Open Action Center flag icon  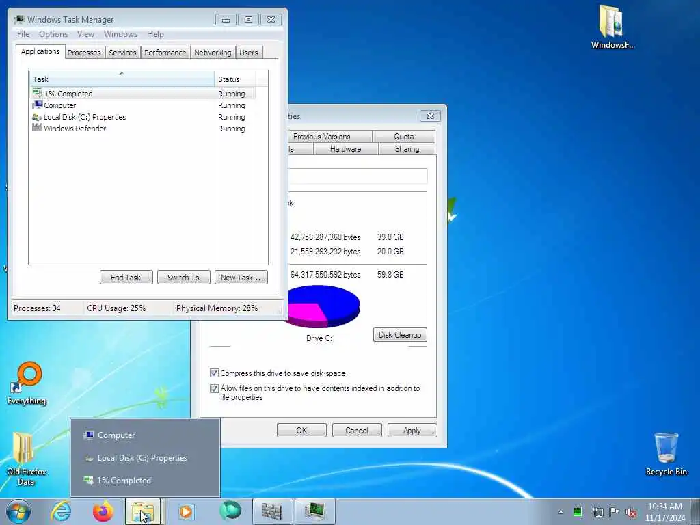615,511
